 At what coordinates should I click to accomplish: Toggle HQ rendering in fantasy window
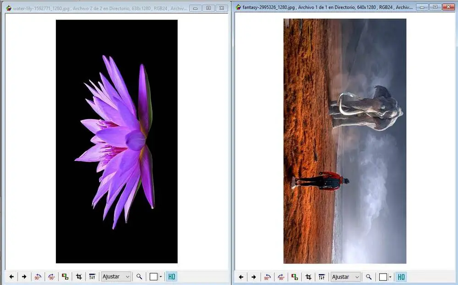coord(401,277)
